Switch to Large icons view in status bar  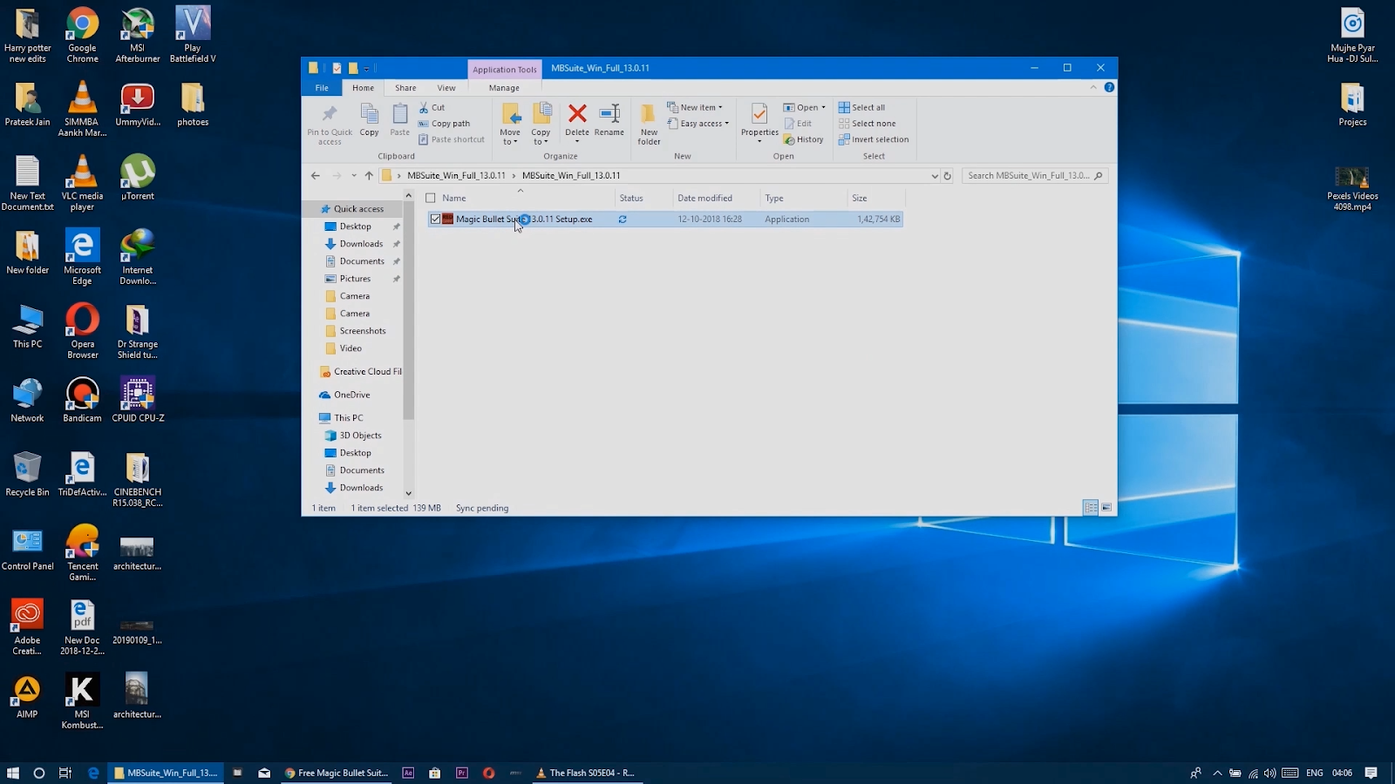[x=1106, y=508]
